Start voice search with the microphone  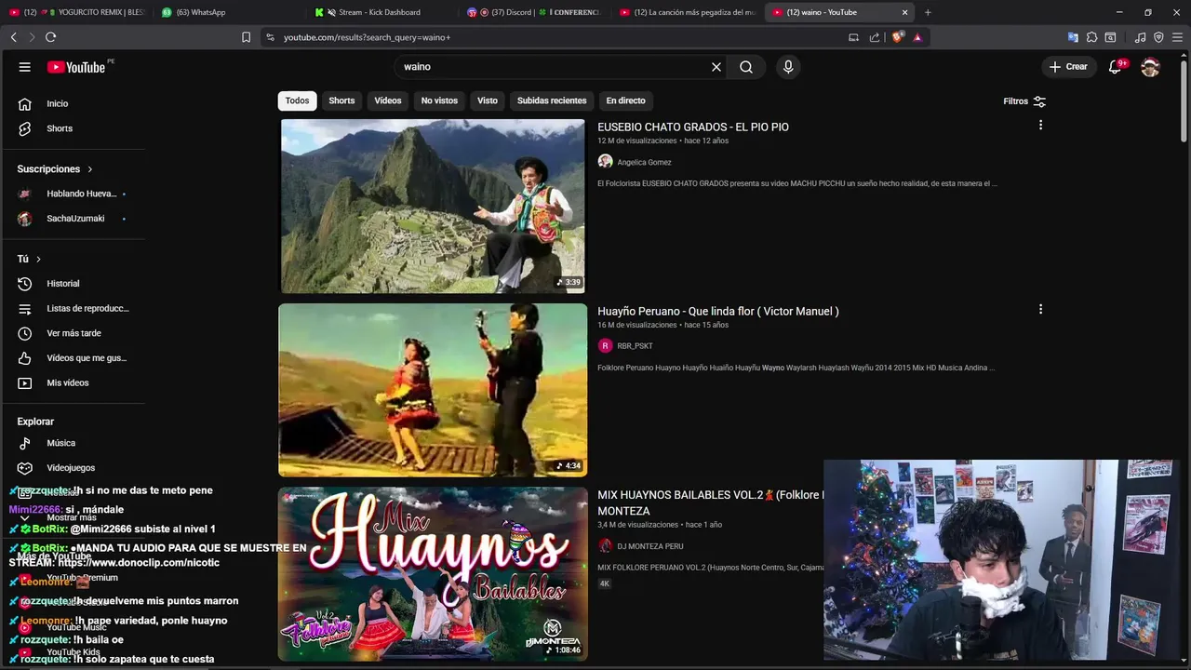pyautogui.click(x=788, y=67)
